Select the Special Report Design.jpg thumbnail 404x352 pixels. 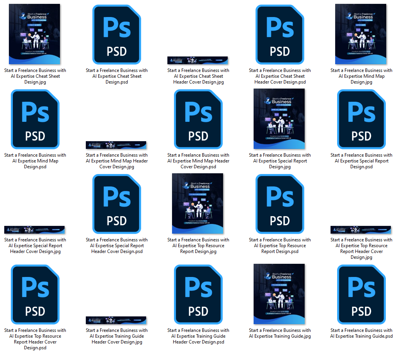[x=279, y=119]
